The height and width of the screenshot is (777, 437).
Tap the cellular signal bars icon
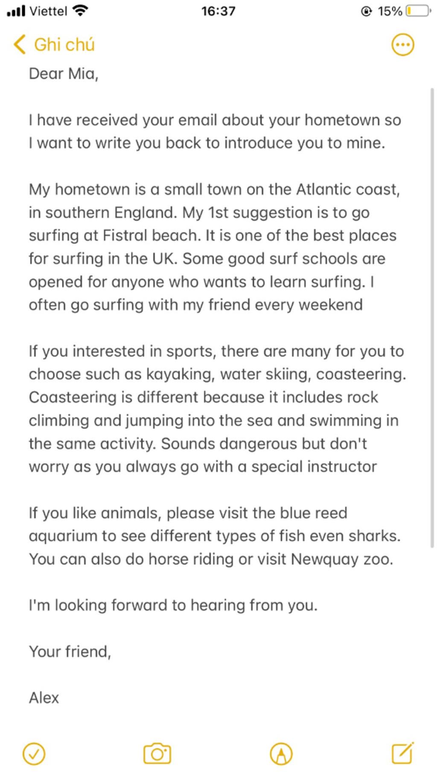point(17,11)
